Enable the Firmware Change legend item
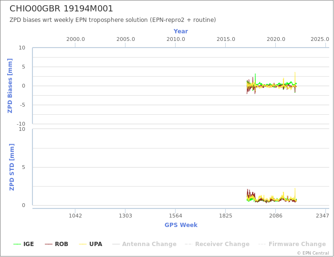This screenshot has width=334, height=257. (292, 244)
